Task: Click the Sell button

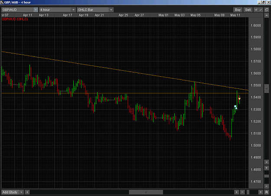Action: [248, 10]
